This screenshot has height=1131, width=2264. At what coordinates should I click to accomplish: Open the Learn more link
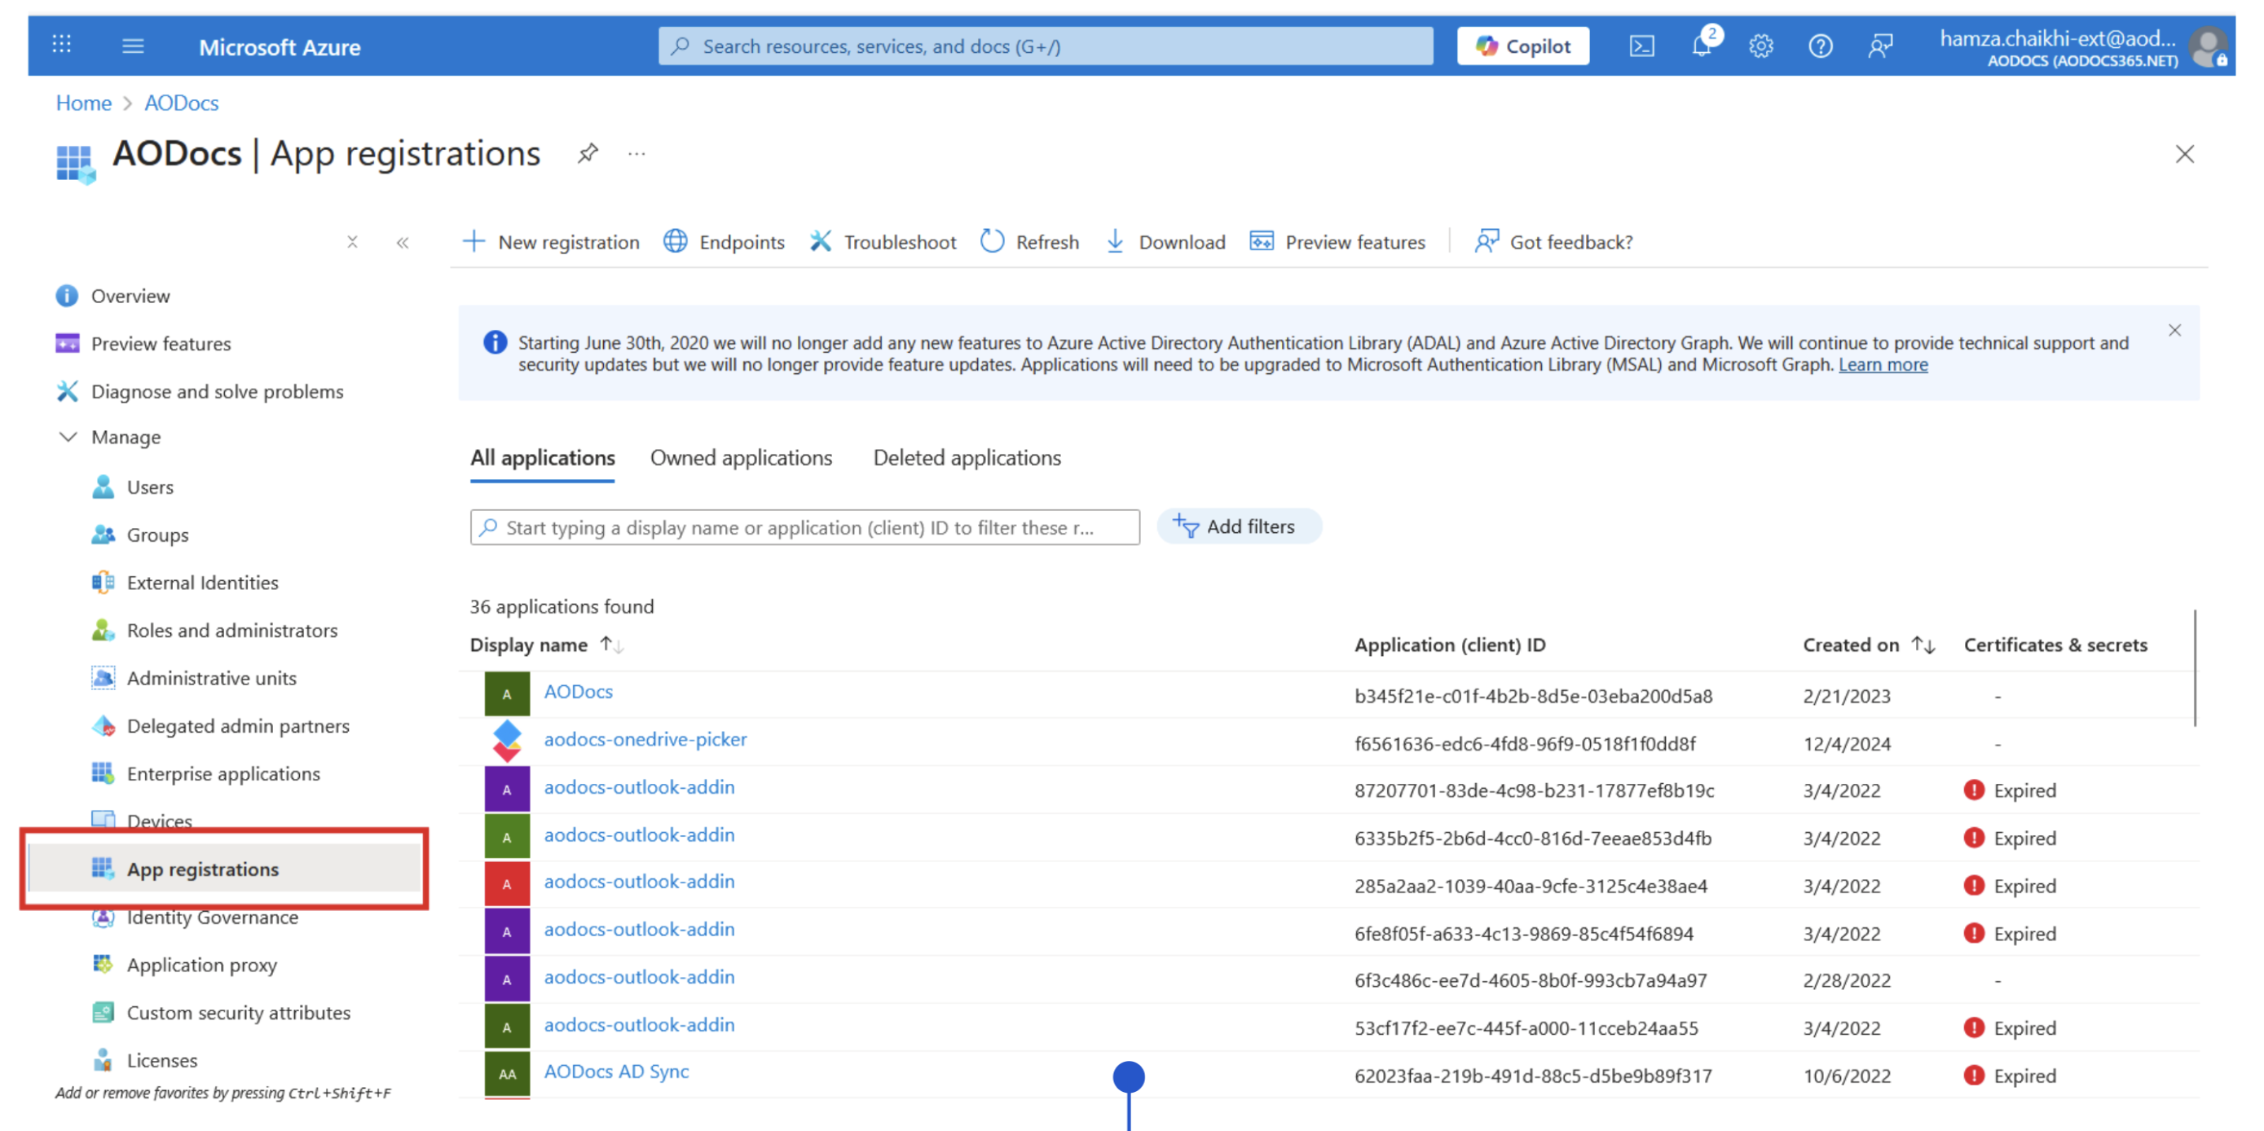(x=1883, y=365)
